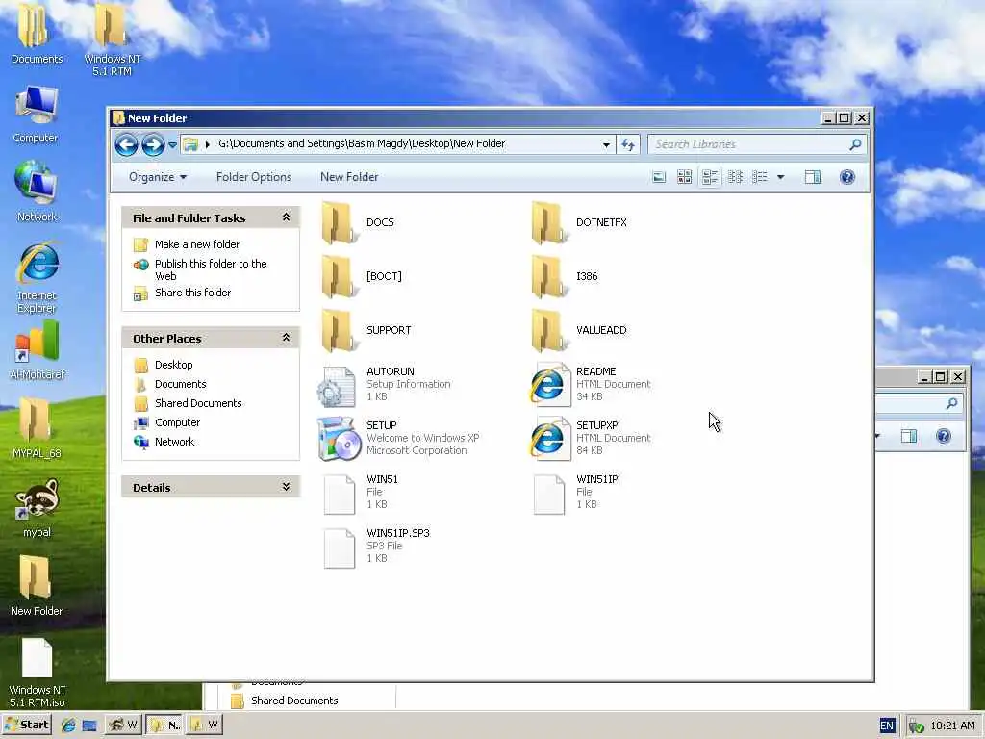This screenshot has width=985, height=739.
Task: Select the VALUEADD folder
Action: pos(578,331)
